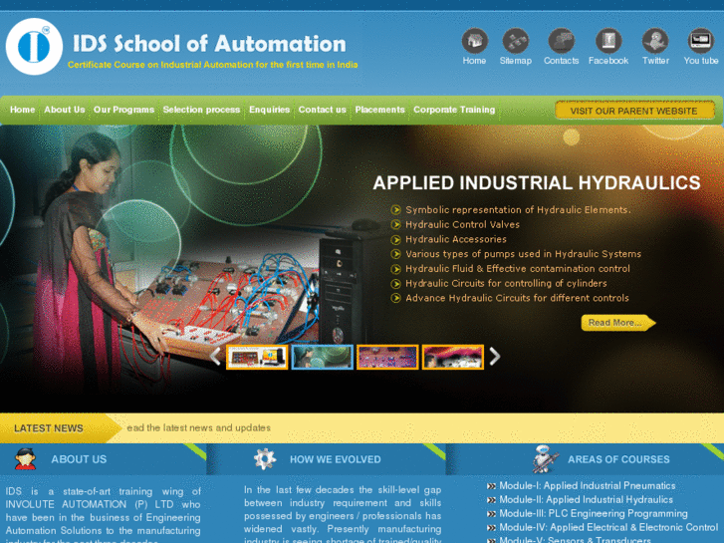
Task: Click Module-IV: Applied Electrical & Electronic Control
Action: pos(608,527)
